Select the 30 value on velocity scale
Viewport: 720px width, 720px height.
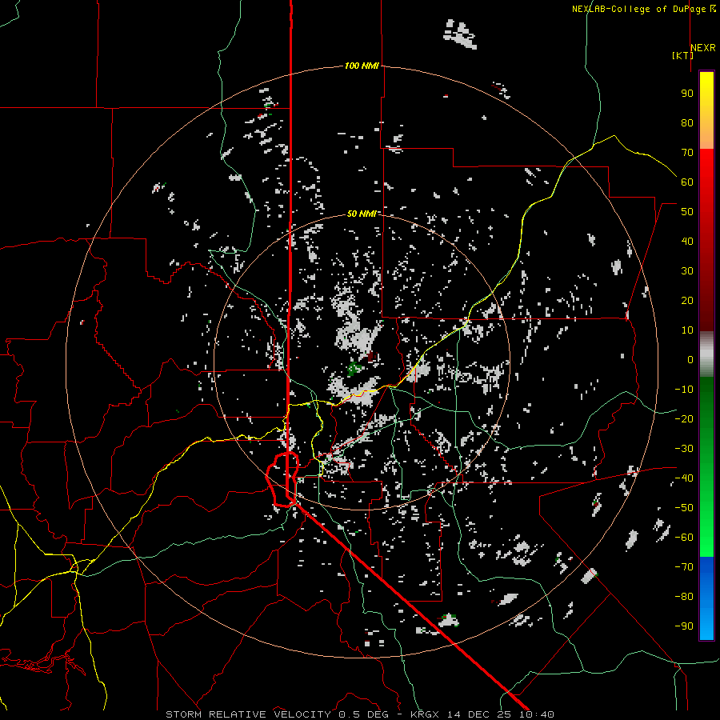(687, 271)
